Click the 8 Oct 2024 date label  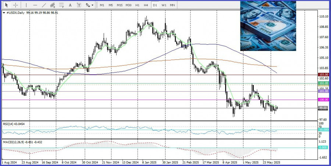69,163
